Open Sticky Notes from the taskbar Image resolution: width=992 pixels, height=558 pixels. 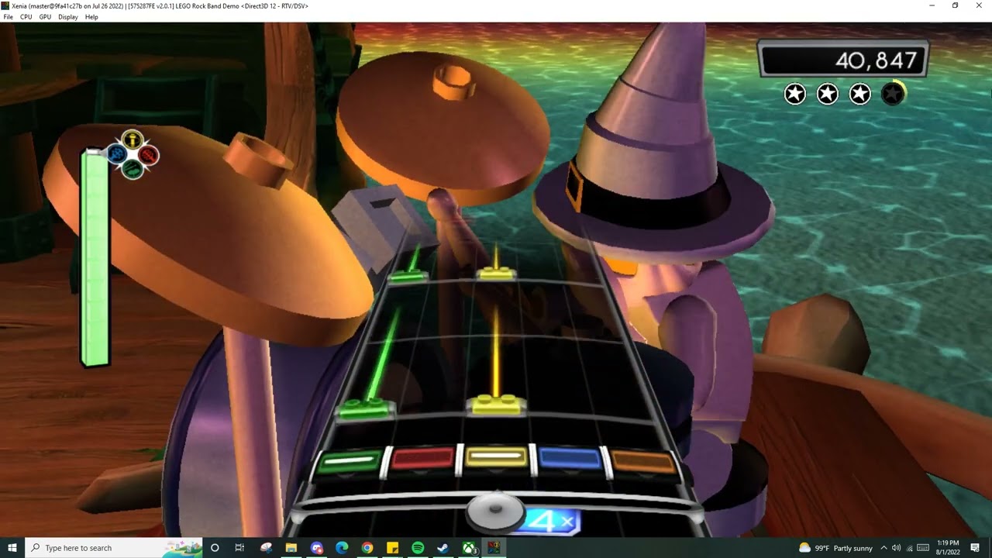(x=393, y=548)
